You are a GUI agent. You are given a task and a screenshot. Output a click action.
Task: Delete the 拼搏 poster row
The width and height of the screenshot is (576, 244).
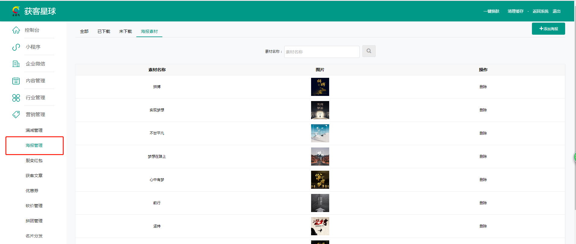pos(483,87)
